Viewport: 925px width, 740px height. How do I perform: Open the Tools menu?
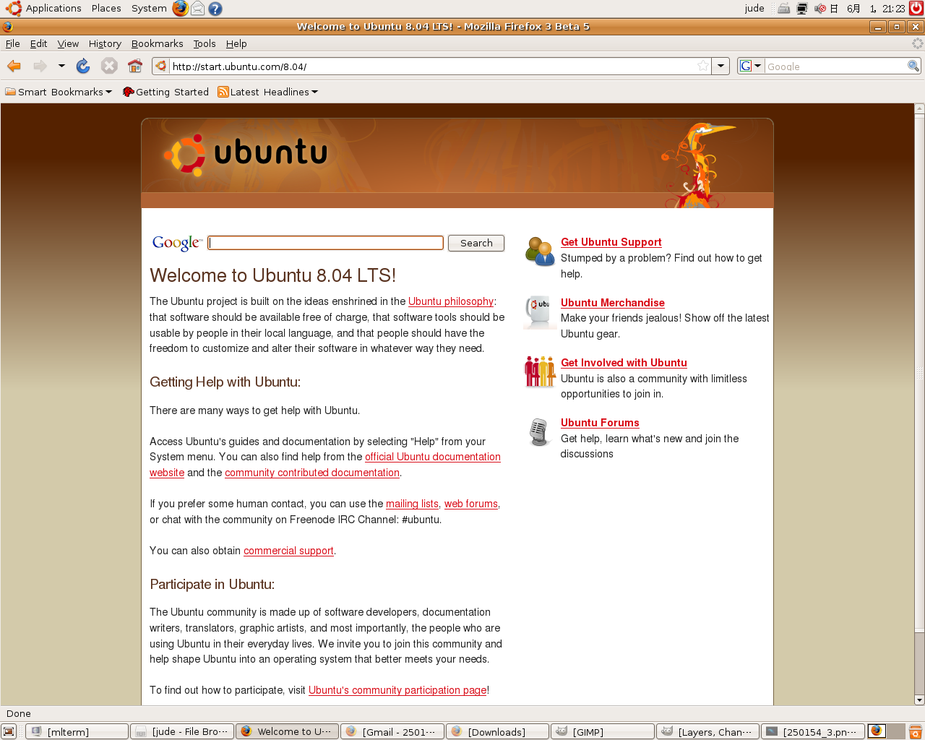[x=205, y=43]
